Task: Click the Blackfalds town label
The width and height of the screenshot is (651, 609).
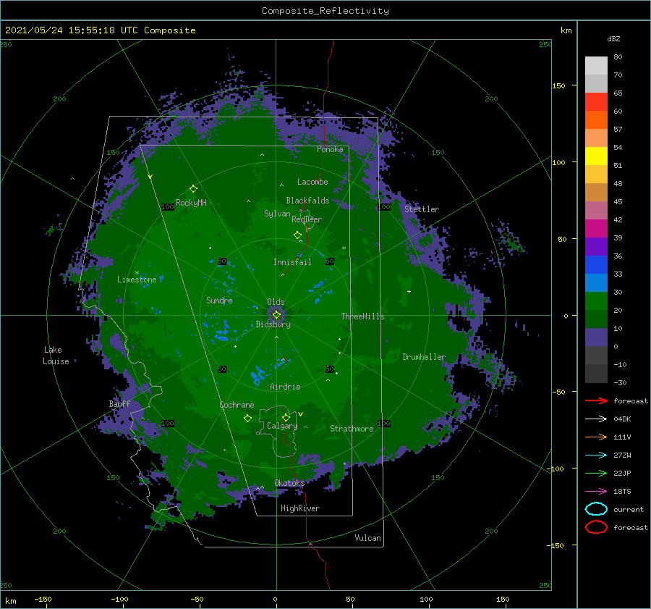Action: [x=307, y=201]
